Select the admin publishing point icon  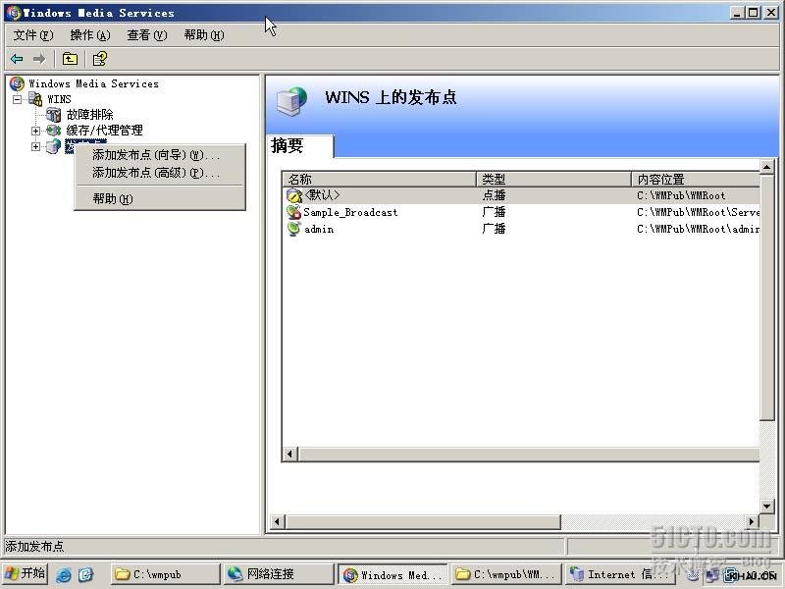293,229
